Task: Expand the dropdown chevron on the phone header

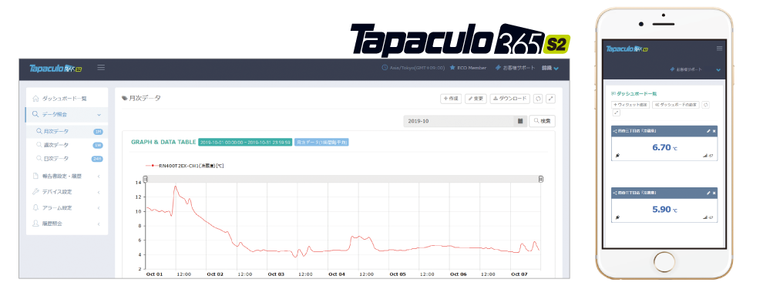Action: [x=718, y=70]
